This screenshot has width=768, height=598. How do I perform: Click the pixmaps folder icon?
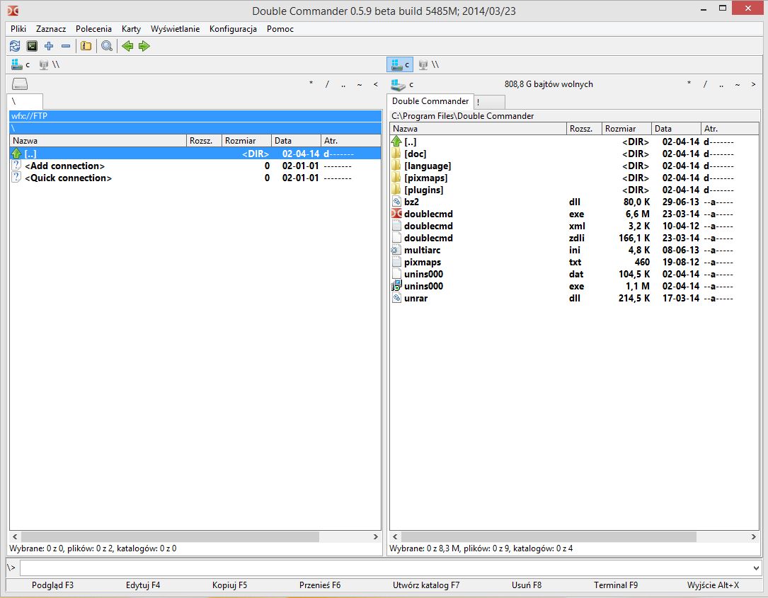point(396,178)
